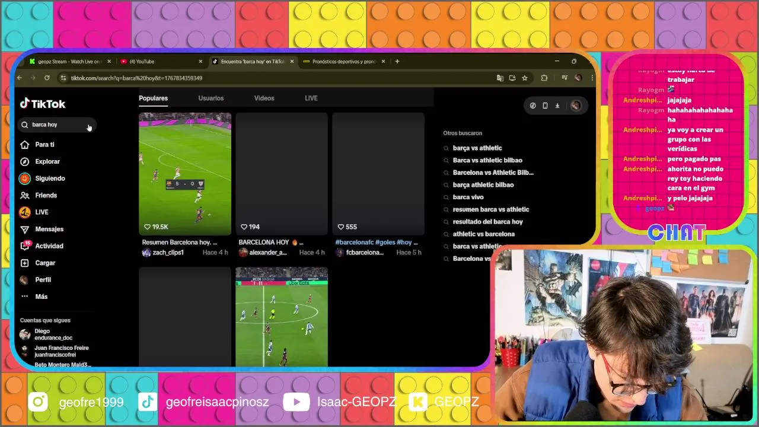Open a new browser tab
Viewport: 759px width, 427px height.
tap(397, 61)
